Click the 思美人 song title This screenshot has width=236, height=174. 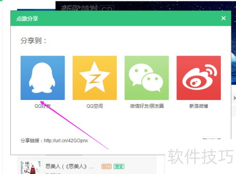(x=69, y=166)
